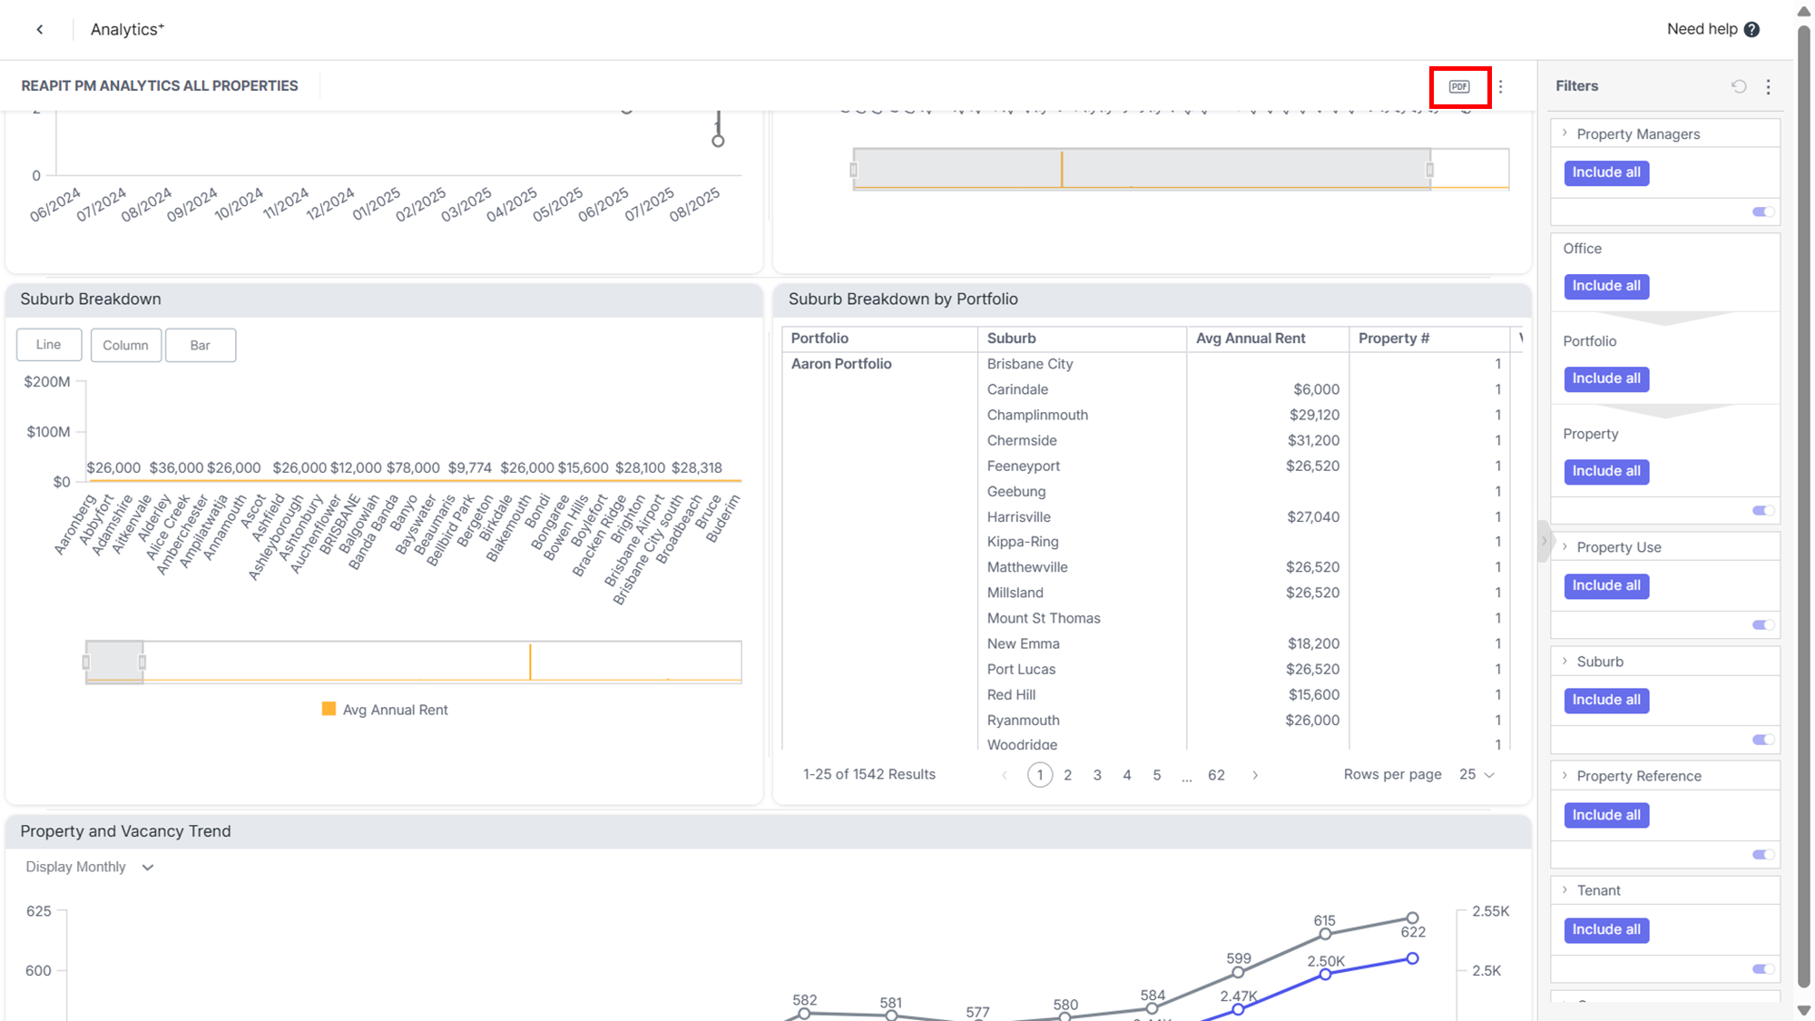Toggle the Tenant filter switch
Viewport: 1815px width, 1021px height.
tap(1762, 968)
